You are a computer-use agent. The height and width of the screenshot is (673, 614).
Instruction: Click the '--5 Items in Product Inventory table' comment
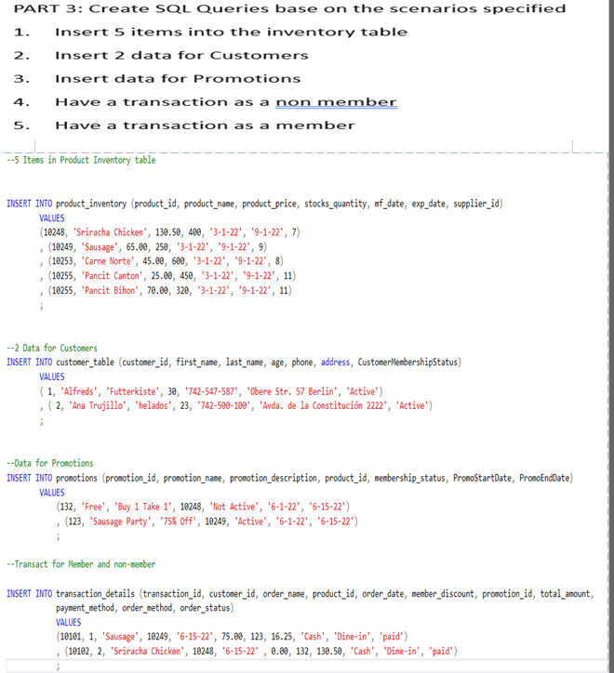click(x=81, y=160)
